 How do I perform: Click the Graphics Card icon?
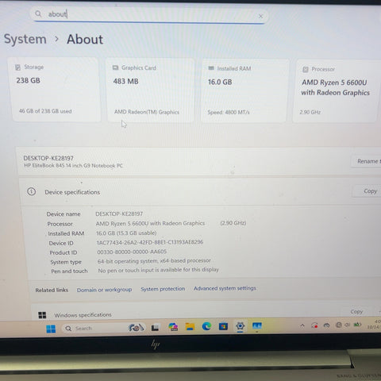(x=115, y=68)
